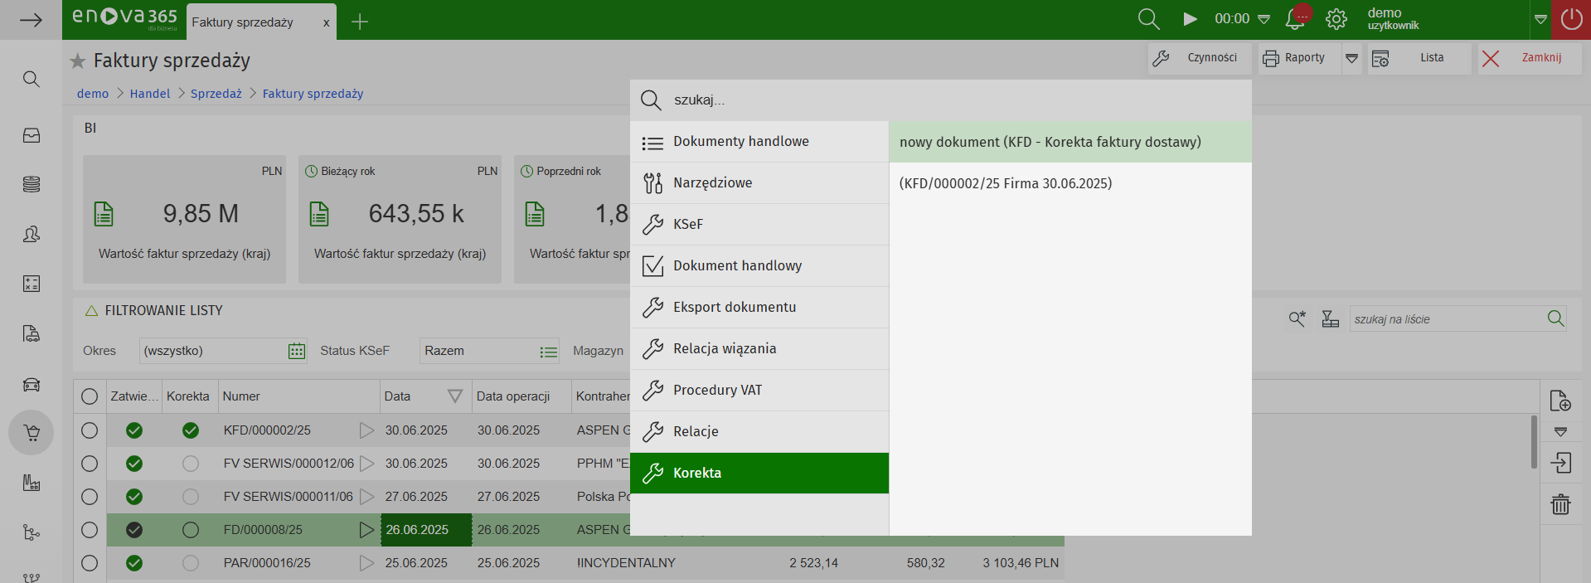
Task: Click the favorite star next to title
Action: (78, 61)
